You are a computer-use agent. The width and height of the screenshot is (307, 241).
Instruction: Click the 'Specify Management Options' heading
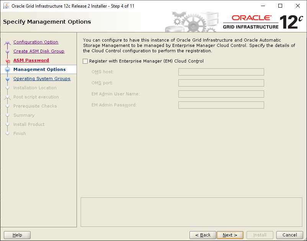coord(47,22)
